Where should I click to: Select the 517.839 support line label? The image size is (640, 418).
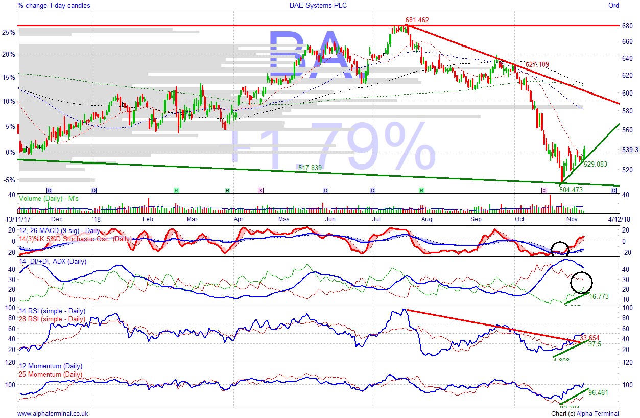311,167
